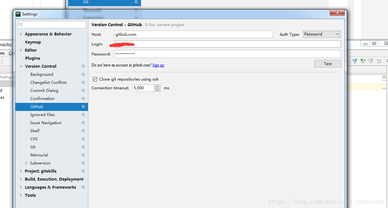This screenshot has width=388, height=208.
Task: Click the minimize button of the background PyCharm window
Action: (x=366, y=43)
